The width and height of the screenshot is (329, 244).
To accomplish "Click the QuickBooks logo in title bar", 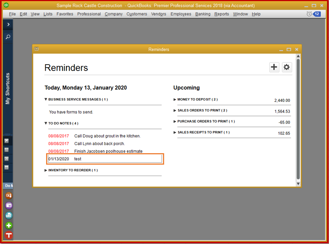I will click(6, 5).
